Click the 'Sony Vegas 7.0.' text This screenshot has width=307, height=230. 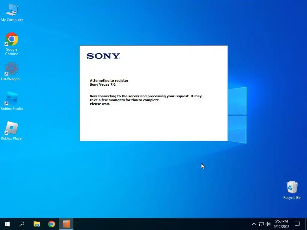click(x=103, y=84)
